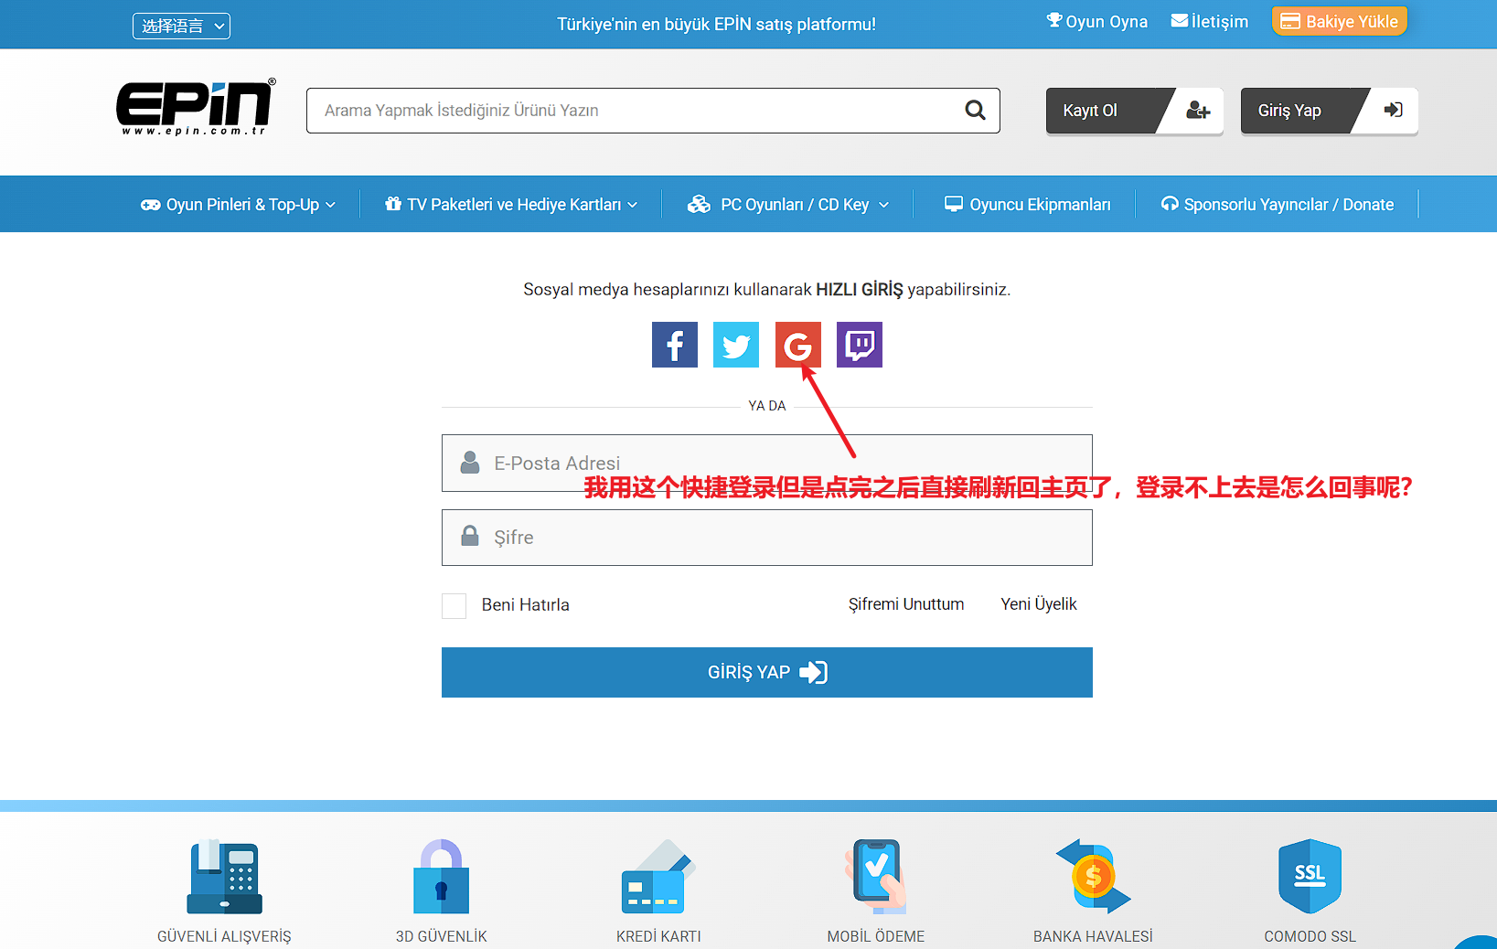Viewport: 1497px width, 949px height.
Task: Sign in with the Google icon
Action: pyautogui.click(x=798, y=345)
